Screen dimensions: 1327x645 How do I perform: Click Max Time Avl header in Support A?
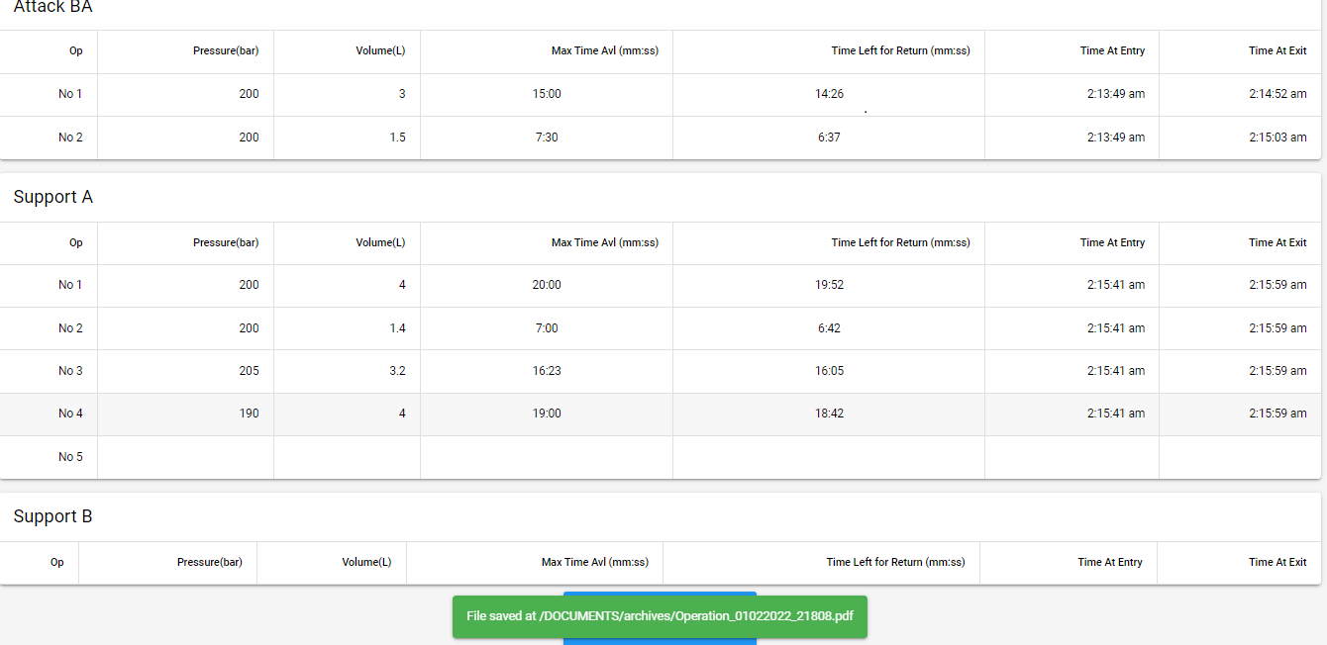[604, 242]
